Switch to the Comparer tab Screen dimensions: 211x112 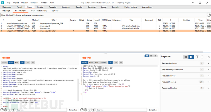92,7
